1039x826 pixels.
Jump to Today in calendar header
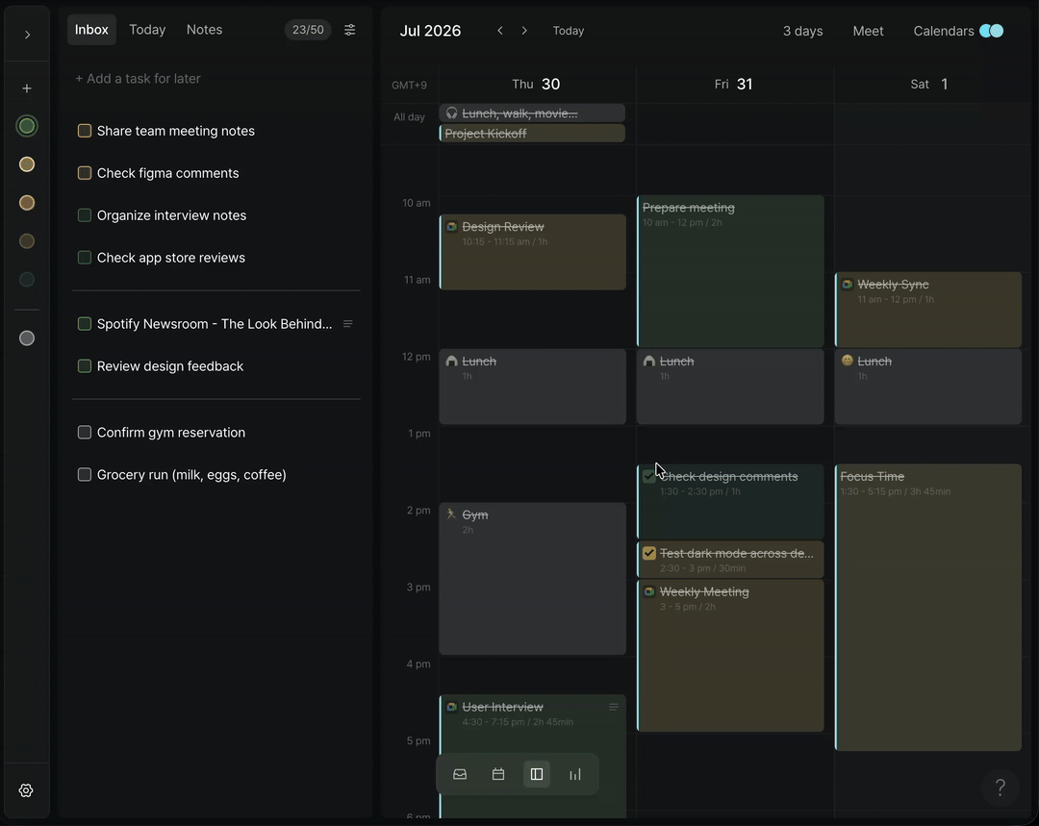click(x=569, y=31)
